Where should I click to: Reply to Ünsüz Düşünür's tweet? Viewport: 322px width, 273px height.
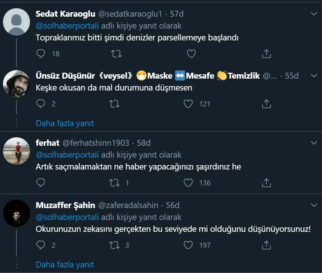point(41,104)
